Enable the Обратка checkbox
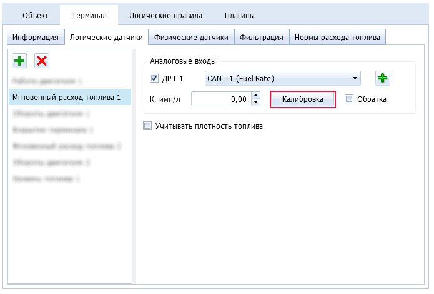434x294 pixels. coord(349,99)
